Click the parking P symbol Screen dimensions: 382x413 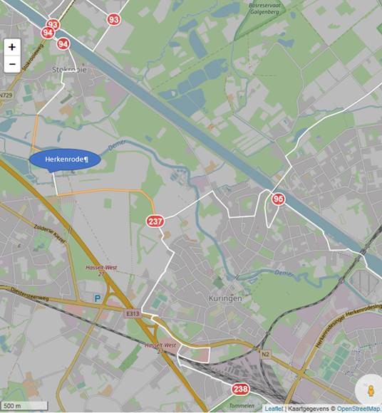tap(98, 298)
